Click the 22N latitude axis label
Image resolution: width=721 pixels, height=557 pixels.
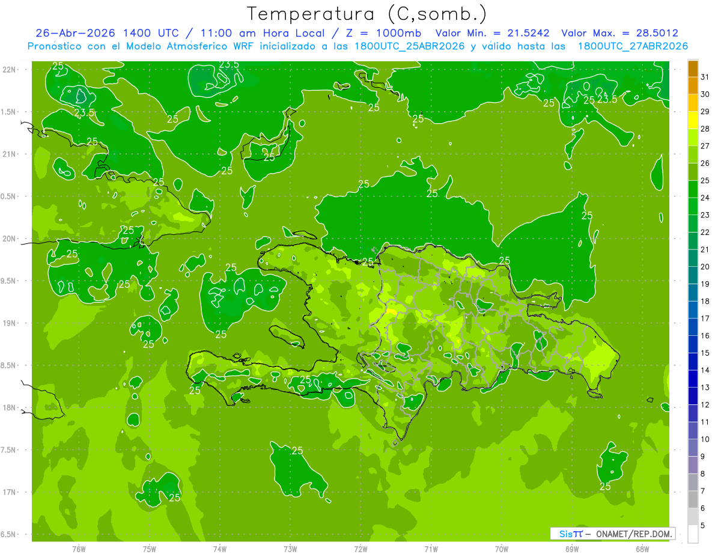pos(9,70)
